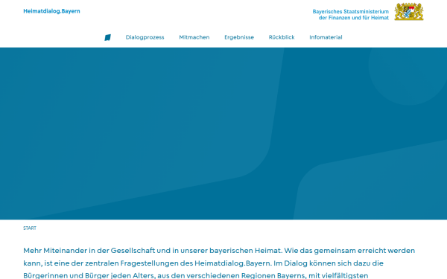Click the START breadcrumb
Image resolution: width=447 pixels, height=279 pixels.
[x=30, y=228]
